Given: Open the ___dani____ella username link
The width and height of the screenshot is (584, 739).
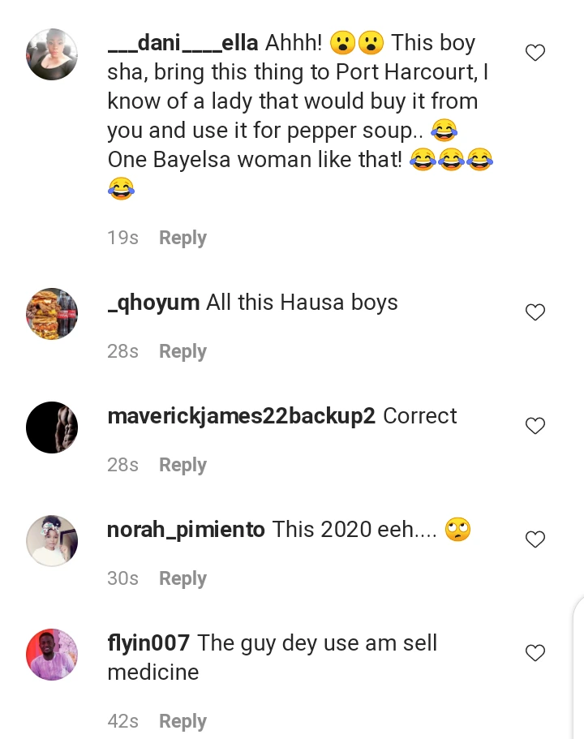Looking at the screenshot, I should tap(182, 43).
